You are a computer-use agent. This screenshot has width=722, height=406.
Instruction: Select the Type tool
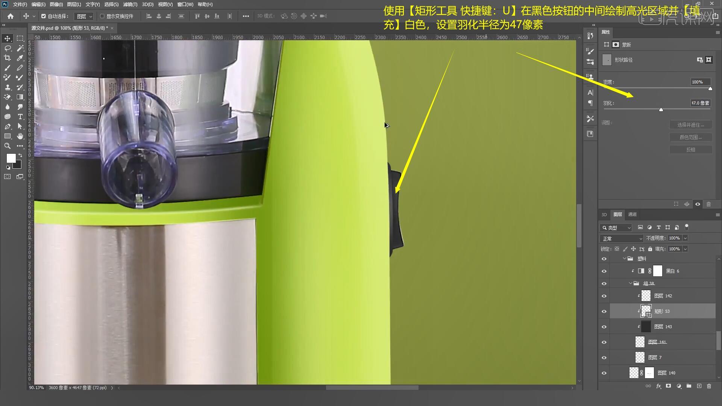click(x=20, y=117)
